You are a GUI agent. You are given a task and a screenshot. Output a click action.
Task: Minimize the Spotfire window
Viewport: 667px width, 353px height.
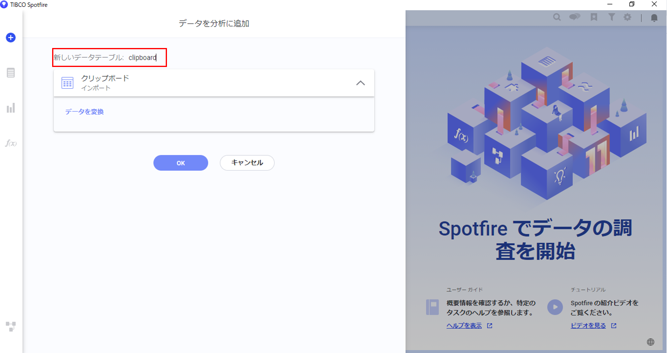pos(610,4)
